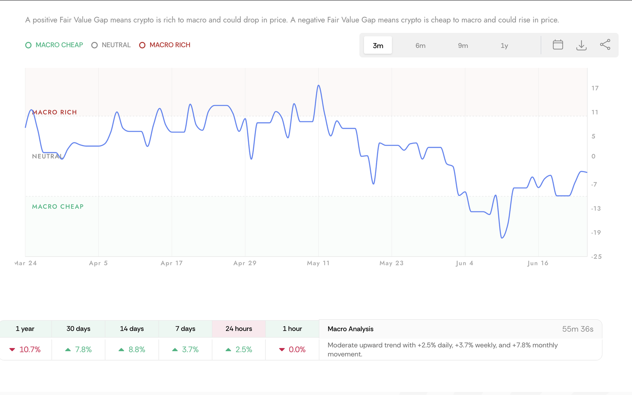Click the Jun 16 x-axis date label

point(538,263)
